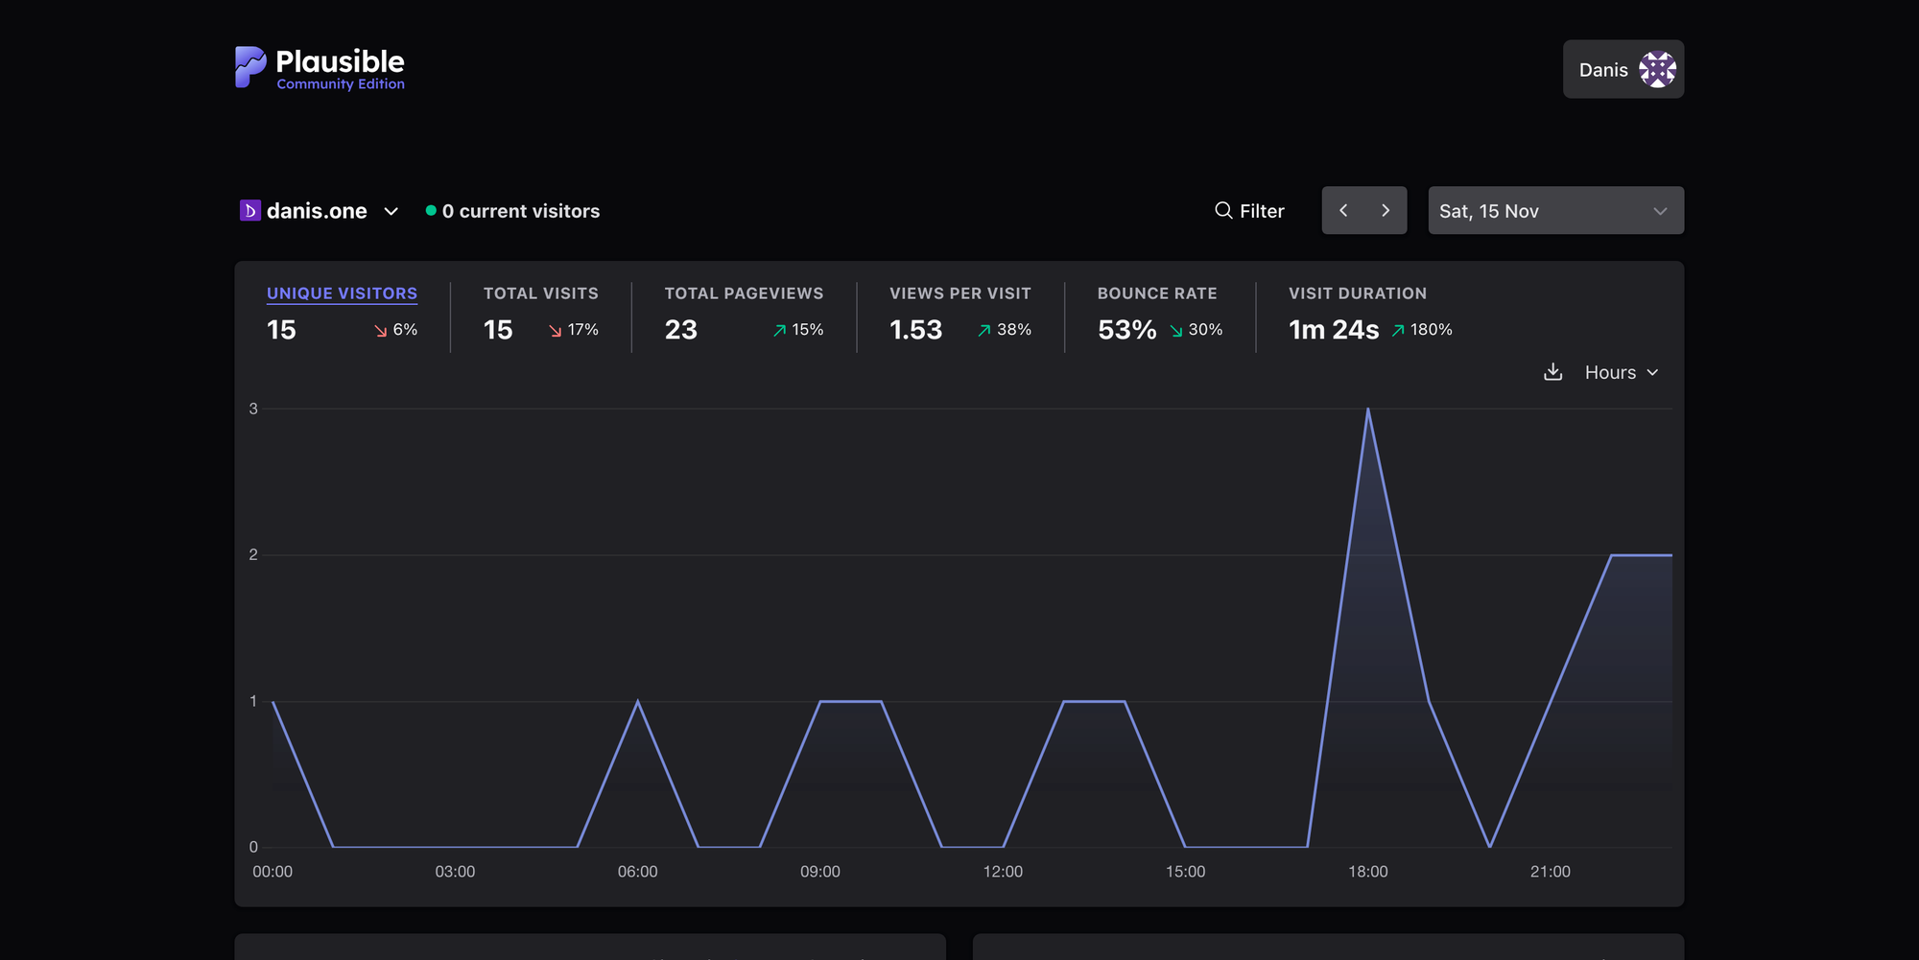Screen dimensions: 1919x960
Task: Download stats with the export icon
Action: click(1552, 372)
